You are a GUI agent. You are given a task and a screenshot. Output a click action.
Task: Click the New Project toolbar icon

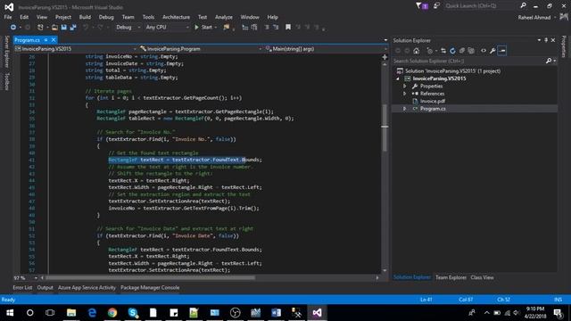pos(40,28)
